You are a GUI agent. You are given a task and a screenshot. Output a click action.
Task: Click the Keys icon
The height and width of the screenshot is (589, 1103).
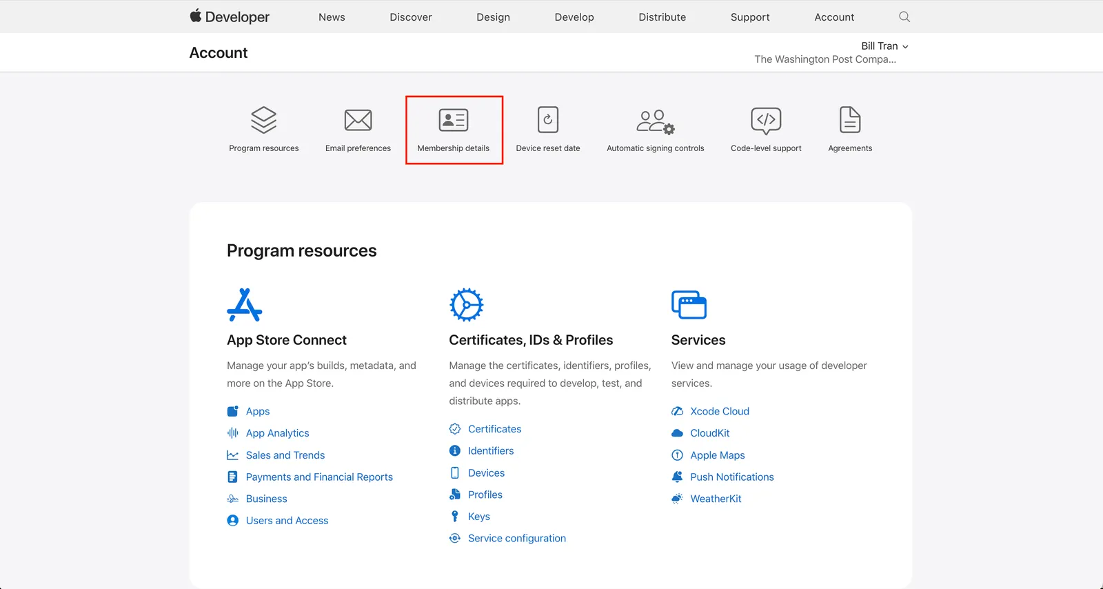(x=455, y=517)
